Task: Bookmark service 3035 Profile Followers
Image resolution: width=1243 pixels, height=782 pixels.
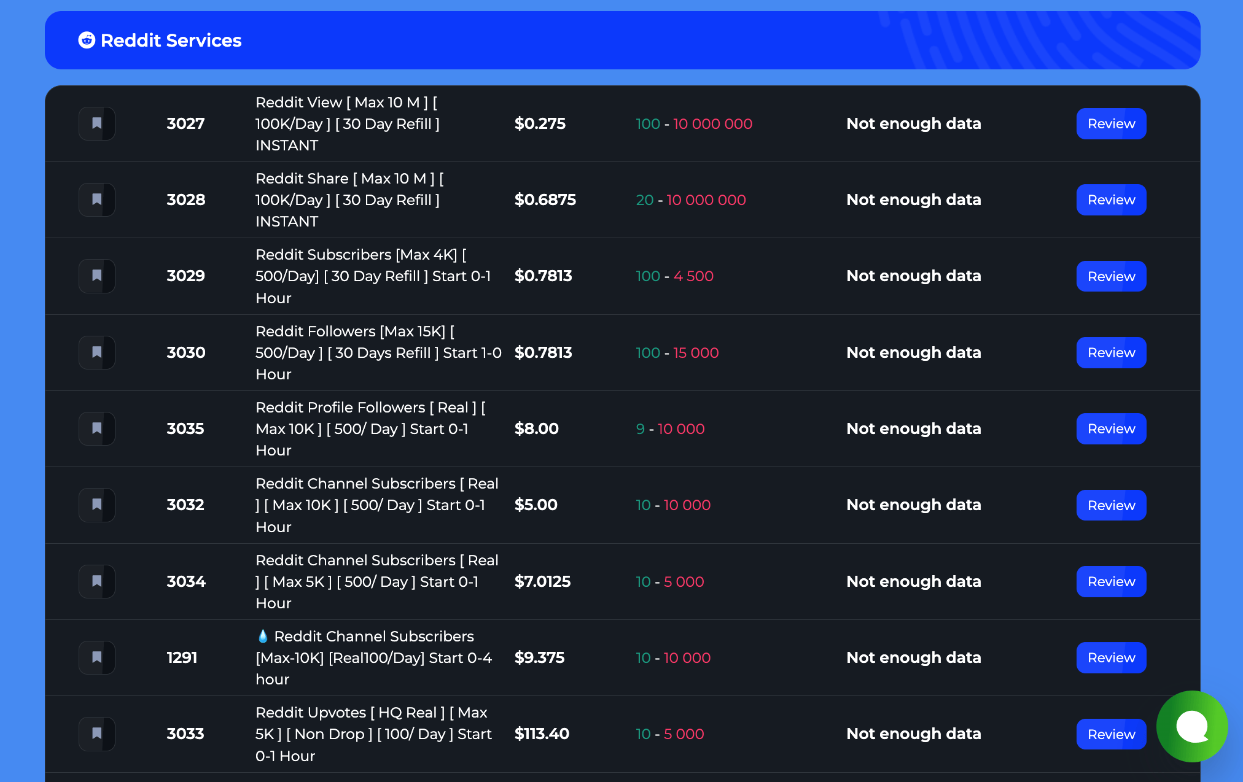Action: click(97, 428)
